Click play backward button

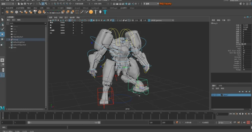pyautogui.click(x=240, y=114)
